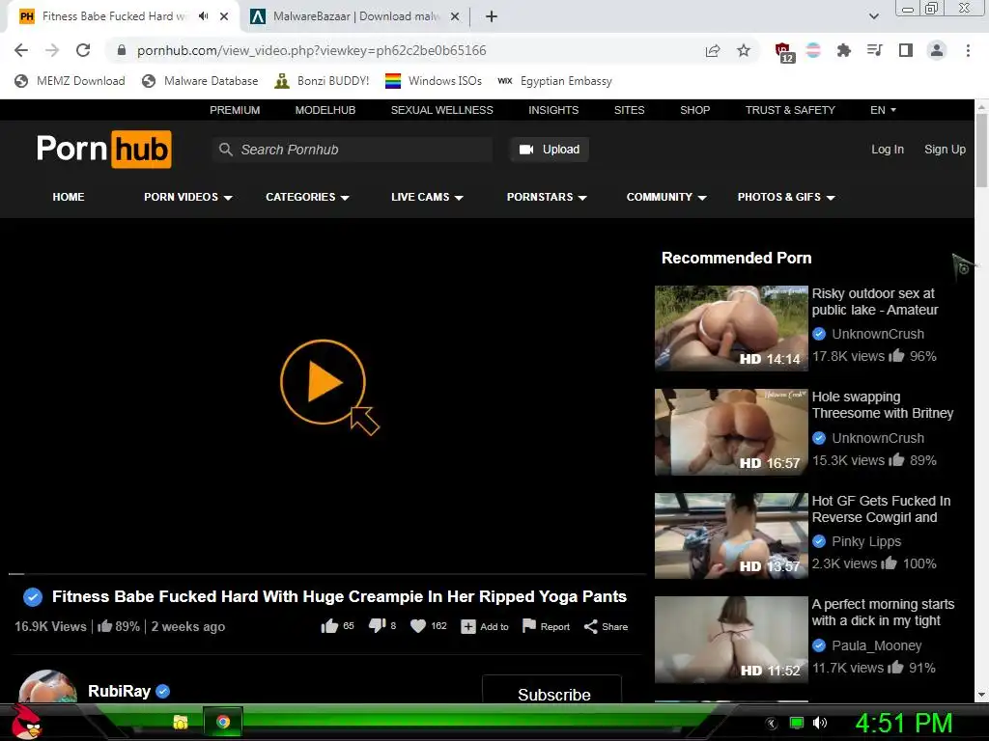Open the volume speaker tray icon
Image resolution: width=989 pixels, height=741 pixels.
[819, 723]
